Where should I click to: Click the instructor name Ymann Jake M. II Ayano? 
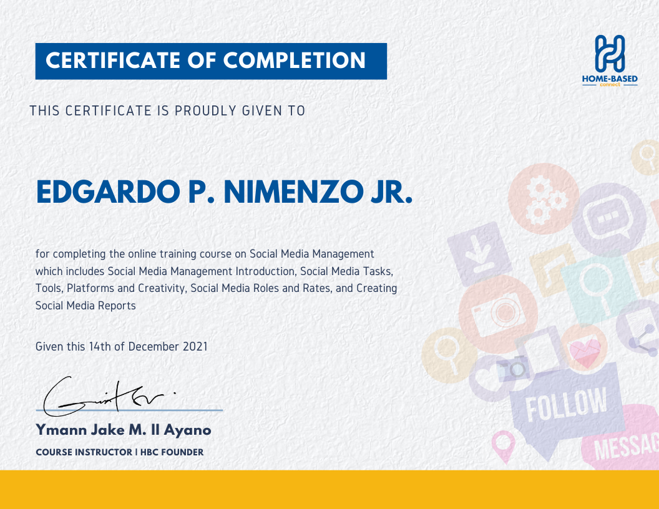124,430
